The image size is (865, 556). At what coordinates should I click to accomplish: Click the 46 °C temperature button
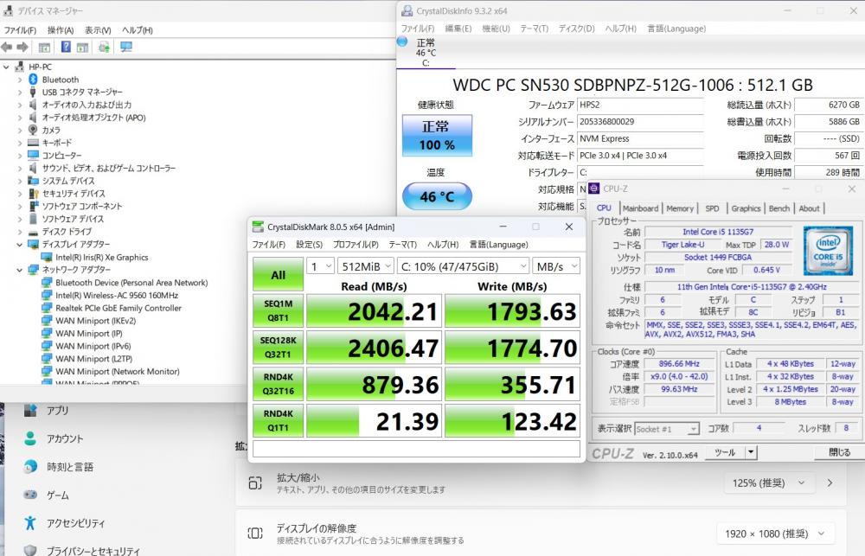click(437, 196)
